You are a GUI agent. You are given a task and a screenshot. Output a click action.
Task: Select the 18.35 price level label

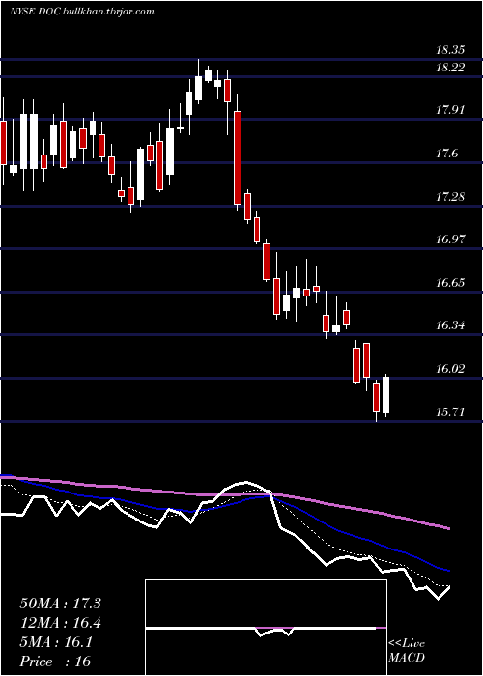tap(450, 50)
